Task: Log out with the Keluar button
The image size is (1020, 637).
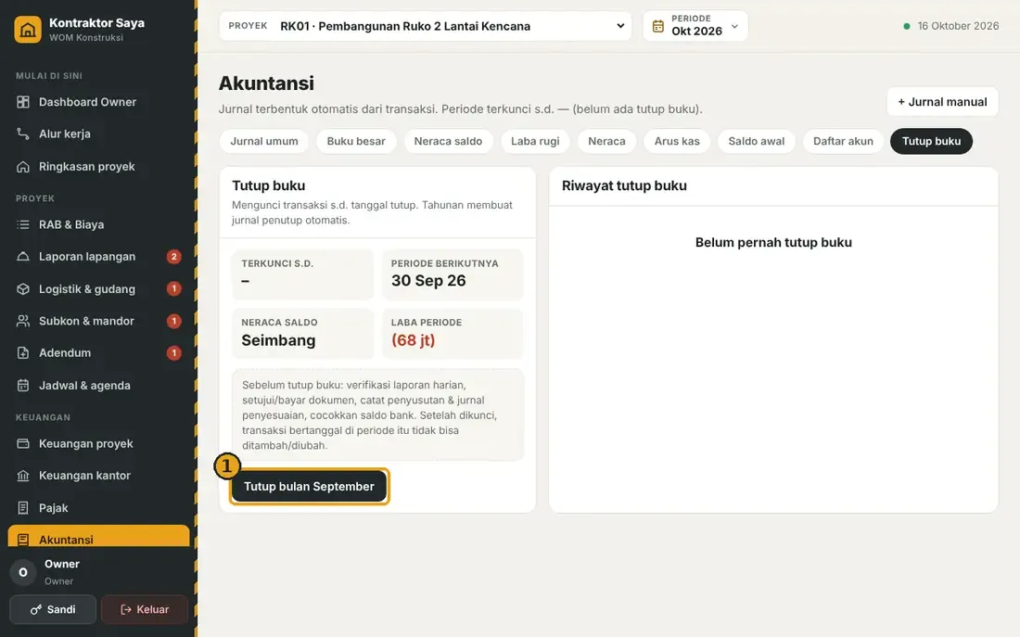Action: pos(145,610)
